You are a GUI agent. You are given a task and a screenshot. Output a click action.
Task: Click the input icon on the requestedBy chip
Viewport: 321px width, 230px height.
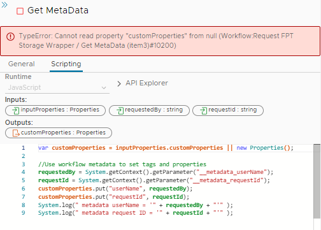point(120,110)
